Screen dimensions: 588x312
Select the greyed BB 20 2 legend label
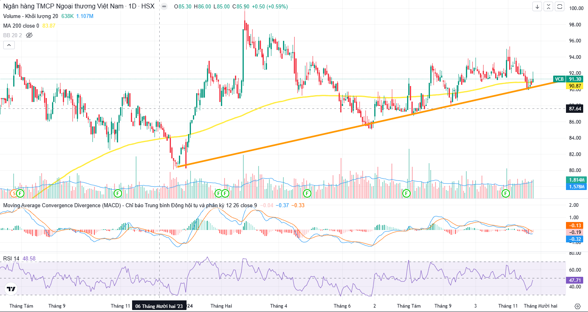[12, 35]
